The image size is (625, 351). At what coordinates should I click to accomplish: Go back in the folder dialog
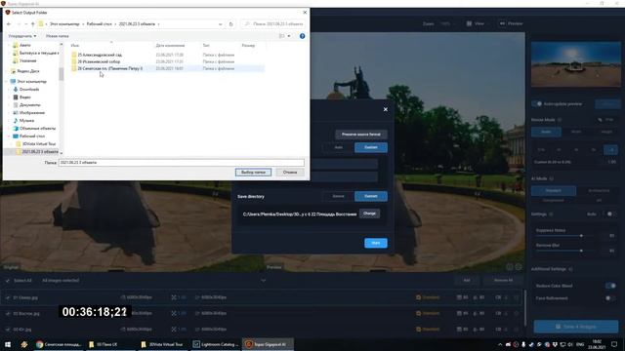[9, 24]
